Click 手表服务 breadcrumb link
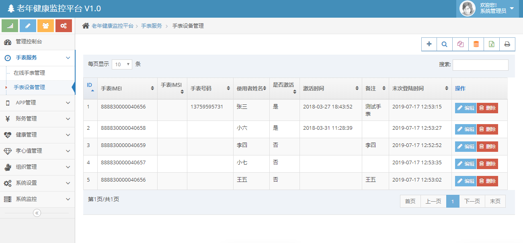 [x=152, y=26]
